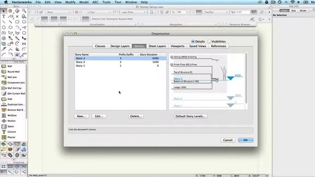Cancel the Organization dialog
Screen dimensions: 315x177
(x=228, y=140)
